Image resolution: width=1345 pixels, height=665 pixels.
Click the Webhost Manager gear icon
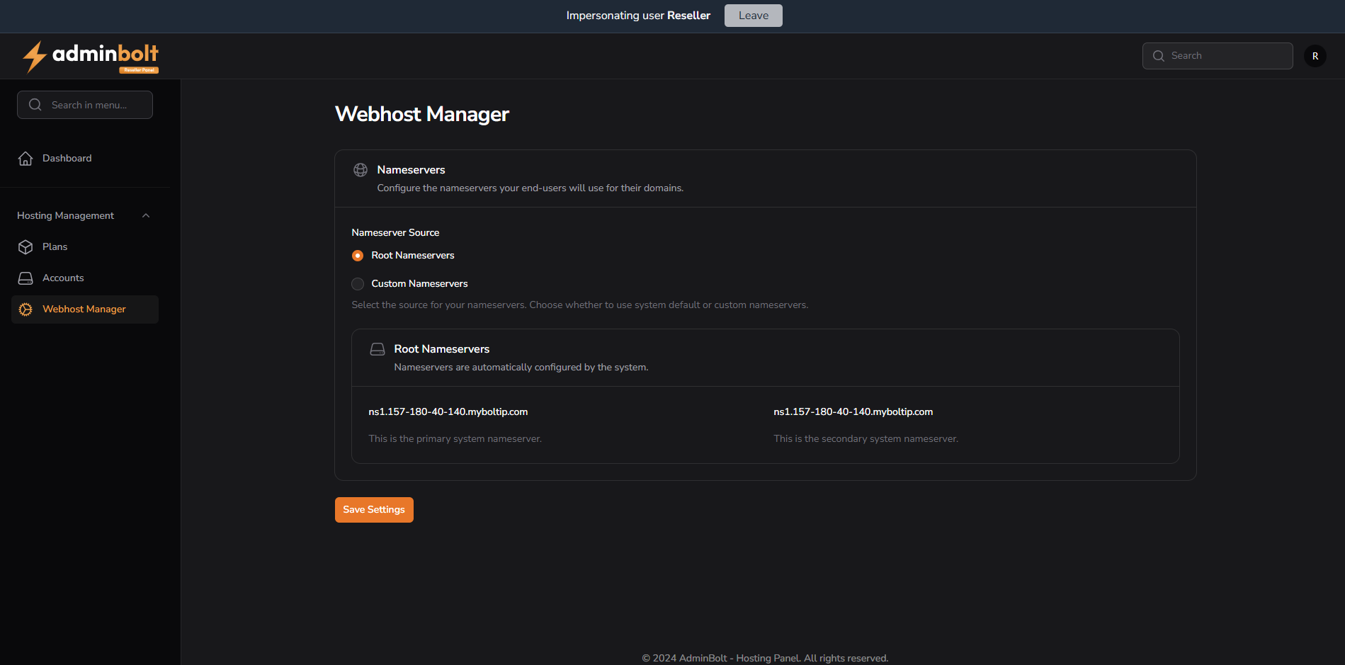point(25,309)
